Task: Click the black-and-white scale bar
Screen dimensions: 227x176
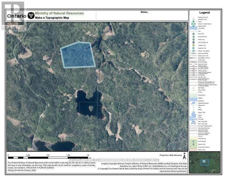Action: 48,158
